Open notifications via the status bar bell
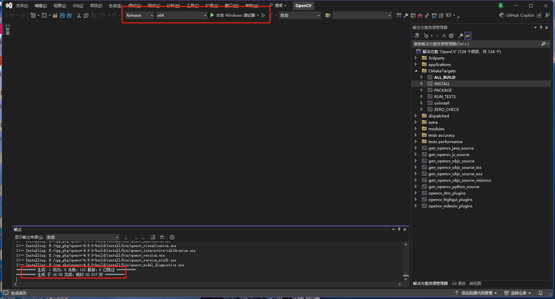 pyautogui.click(x=540, y=293)
